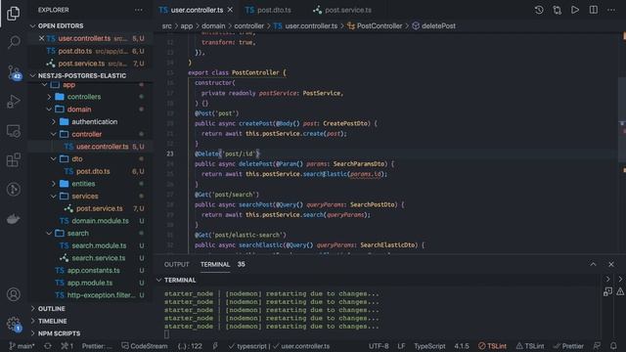This screenshot has width=626, height=352.
Task: Open the Explorer view in activity bar
Action: click(13, 13)
